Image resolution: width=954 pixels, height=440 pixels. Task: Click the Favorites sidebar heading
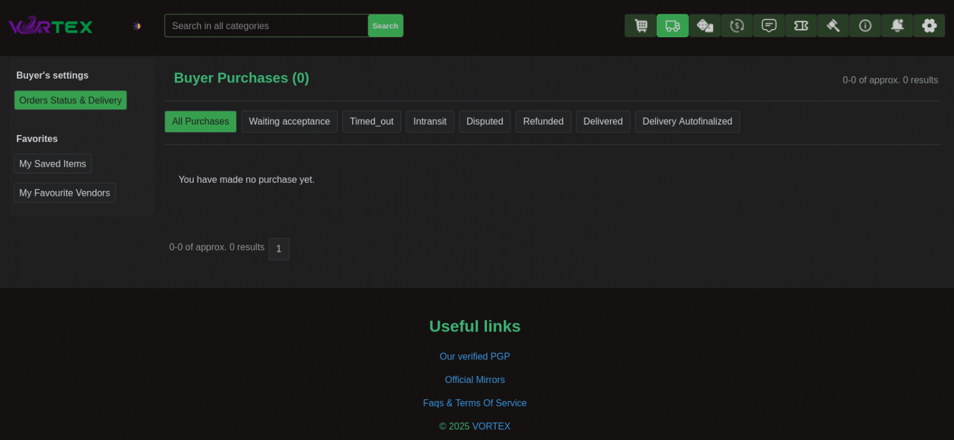coord(37,139)
